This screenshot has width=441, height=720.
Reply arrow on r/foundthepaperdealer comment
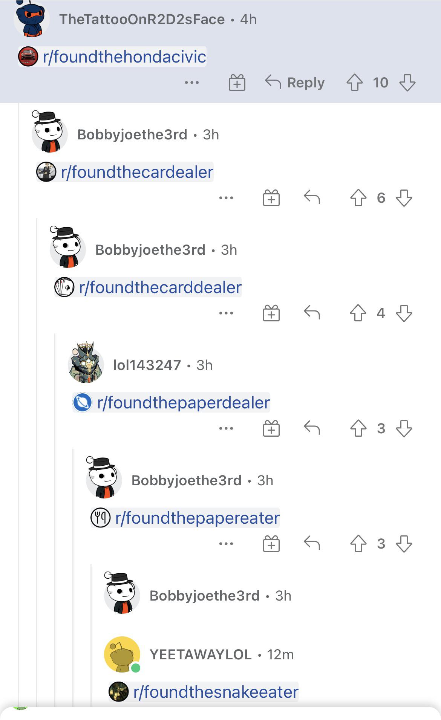[x=312, y=428]
